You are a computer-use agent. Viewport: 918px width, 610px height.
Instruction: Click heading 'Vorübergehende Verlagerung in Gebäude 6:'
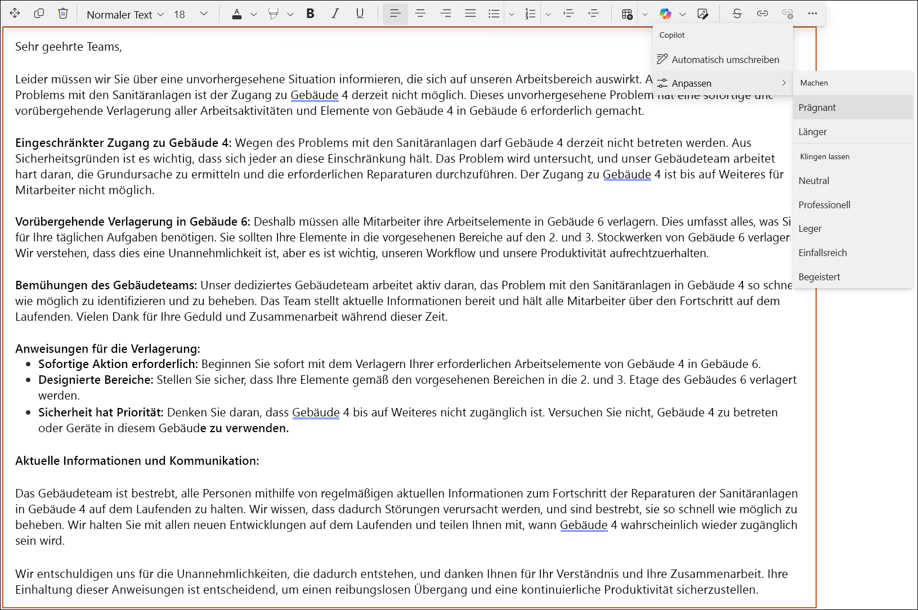pos(133,222)
